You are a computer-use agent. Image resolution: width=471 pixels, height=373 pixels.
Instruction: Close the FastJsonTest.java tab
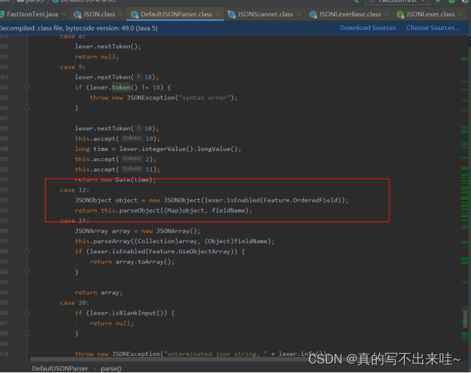[64, 14]
